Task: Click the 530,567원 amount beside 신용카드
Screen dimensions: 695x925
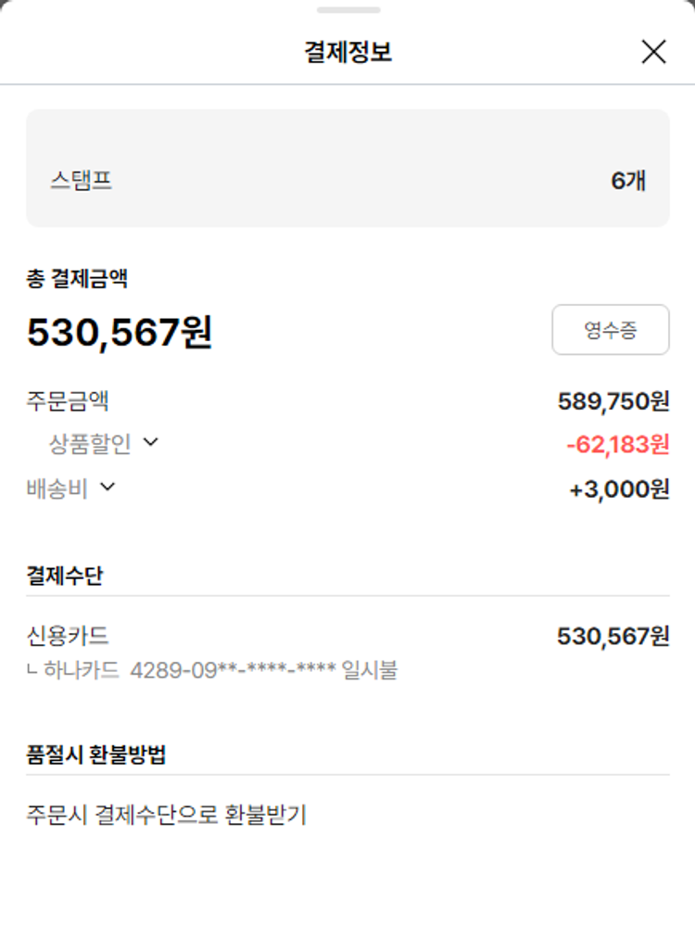Action: [613, 636]
